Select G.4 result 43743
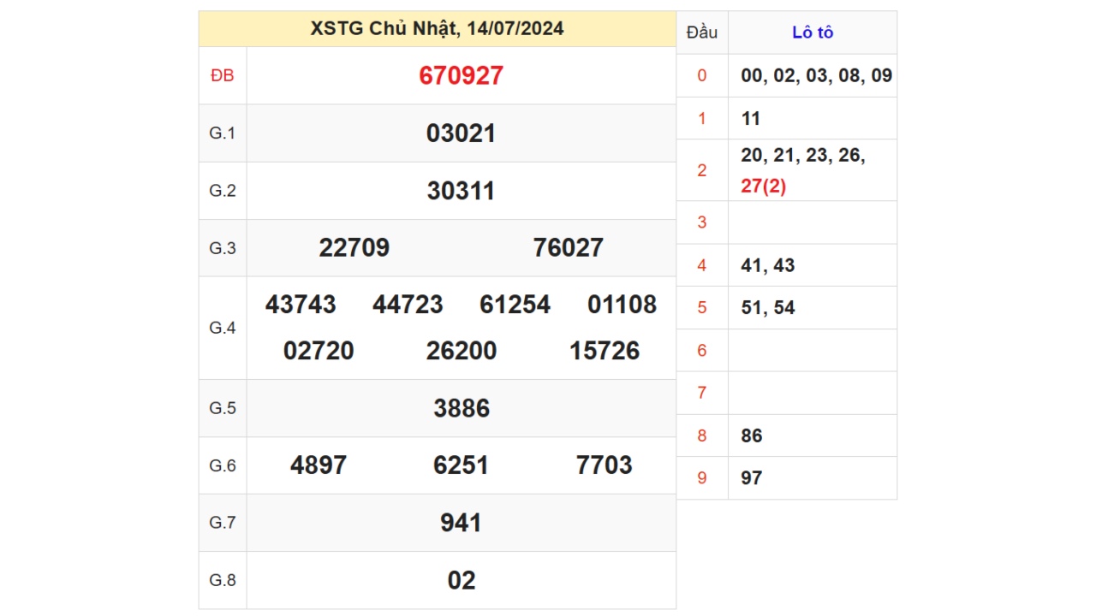The image size is (1096, 616). (301, 305)
